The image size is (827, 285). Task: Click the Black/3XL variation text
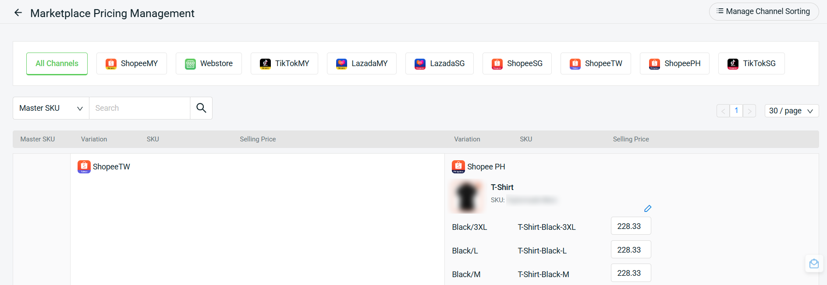tap(469, 227)
